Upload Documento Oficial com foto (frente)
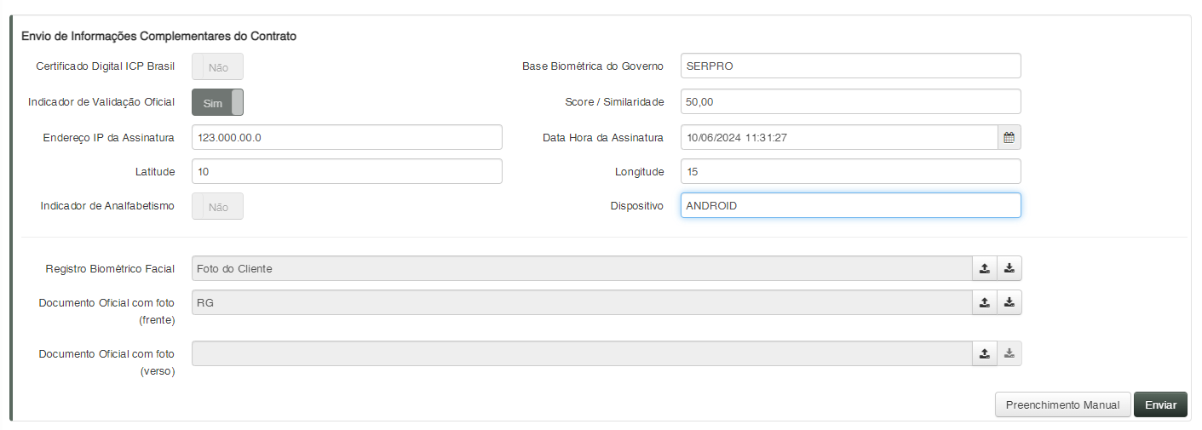 tap(985, 302)
